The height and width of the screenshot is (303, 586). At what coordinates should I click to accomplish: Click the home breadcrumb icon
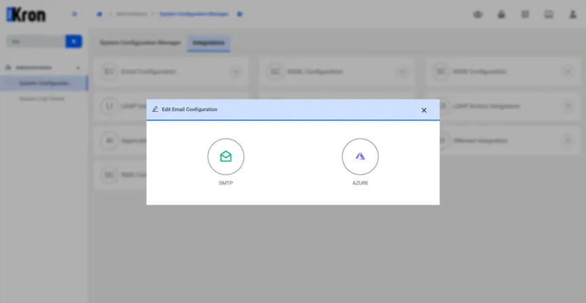click(x=100, y=14)
